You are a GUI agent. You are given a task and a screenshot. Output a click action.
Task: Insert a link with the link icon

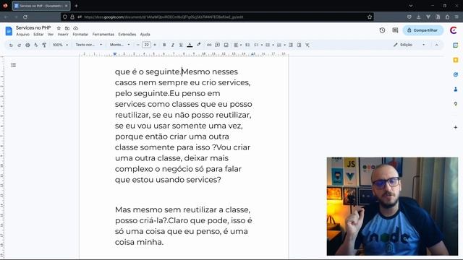click(209, 45)
